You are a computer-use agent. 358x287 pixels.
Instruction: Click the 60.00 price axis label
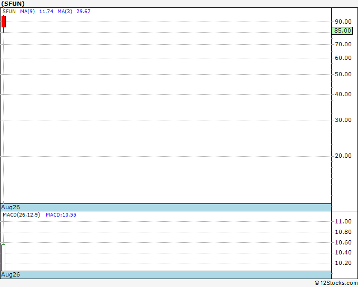coord(343,58)
